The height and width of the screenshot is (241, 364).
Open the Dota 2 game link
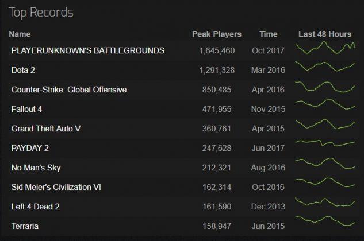click(23, 70)
